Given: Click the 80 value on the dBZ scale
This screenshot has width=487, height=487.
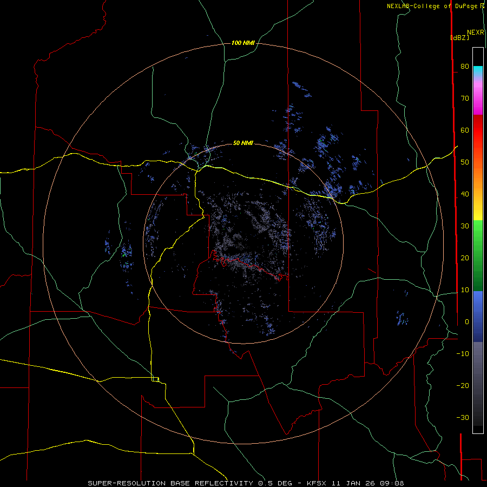Looking at the screenshot, I should click(465, 66).
